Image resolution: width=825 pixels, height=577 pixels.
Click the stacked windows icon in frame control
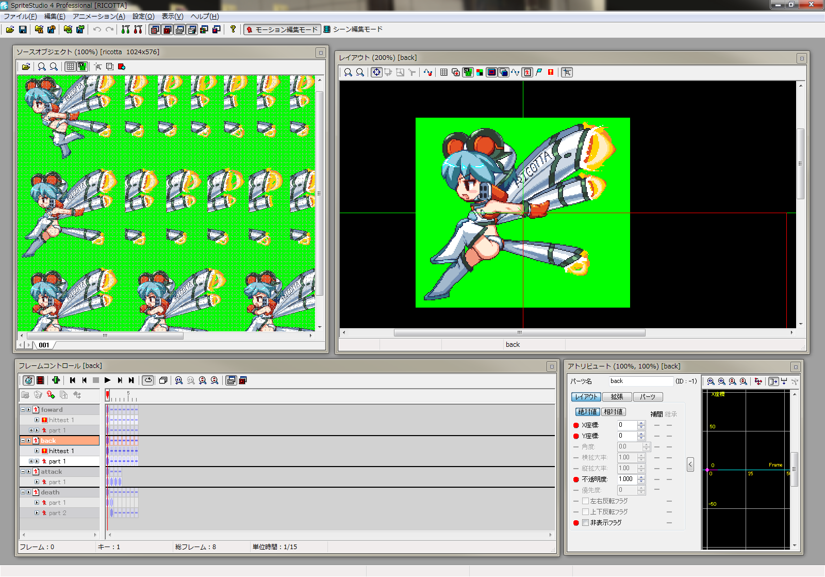pos(163,380)
